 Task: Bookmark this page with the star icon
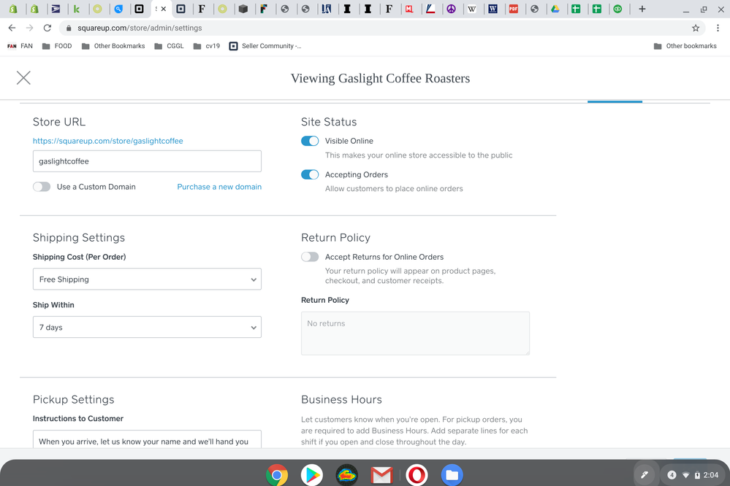tap(696, 28)
